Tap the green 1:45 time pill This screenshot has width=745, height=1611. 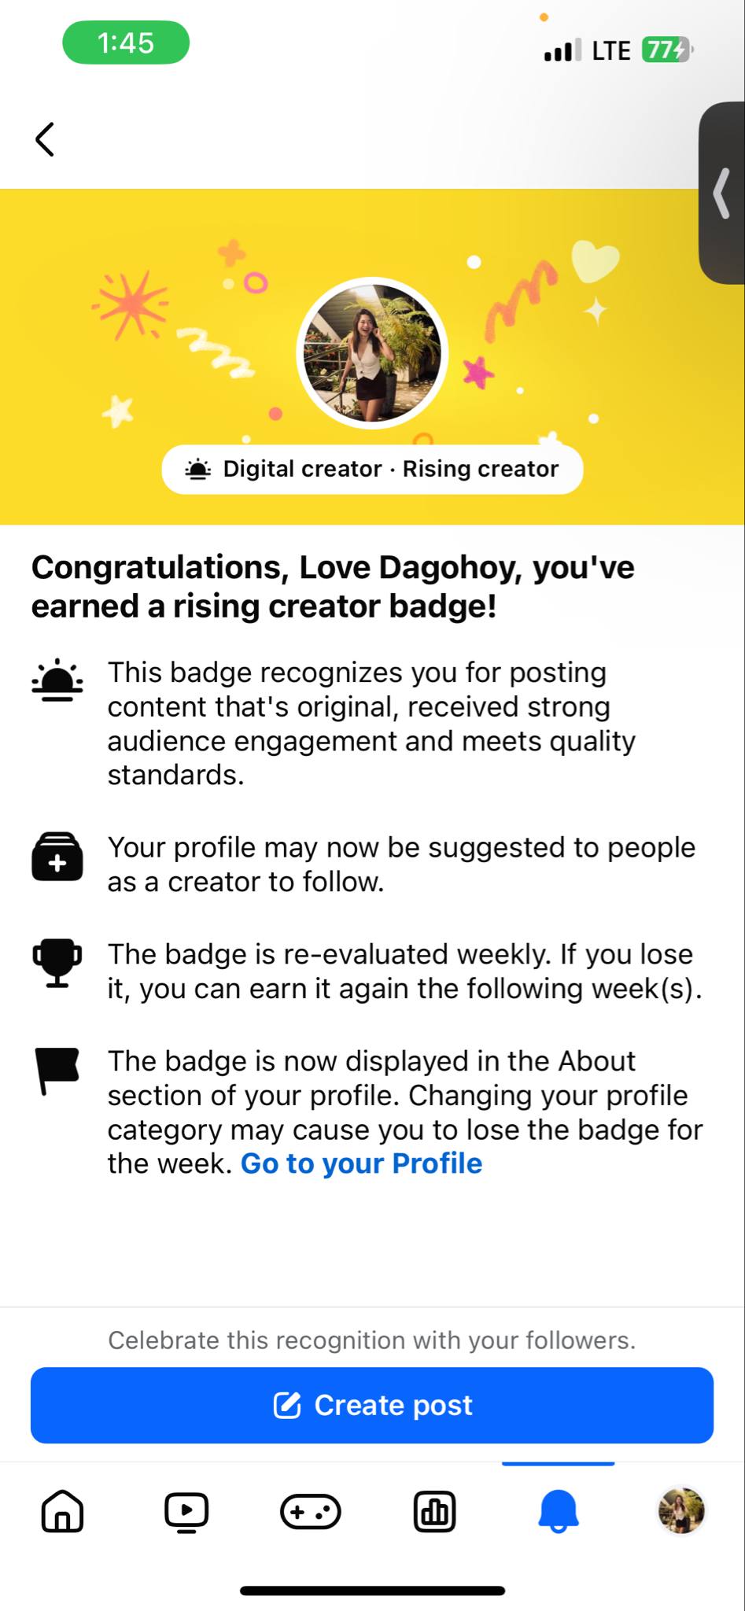(126, 42)
